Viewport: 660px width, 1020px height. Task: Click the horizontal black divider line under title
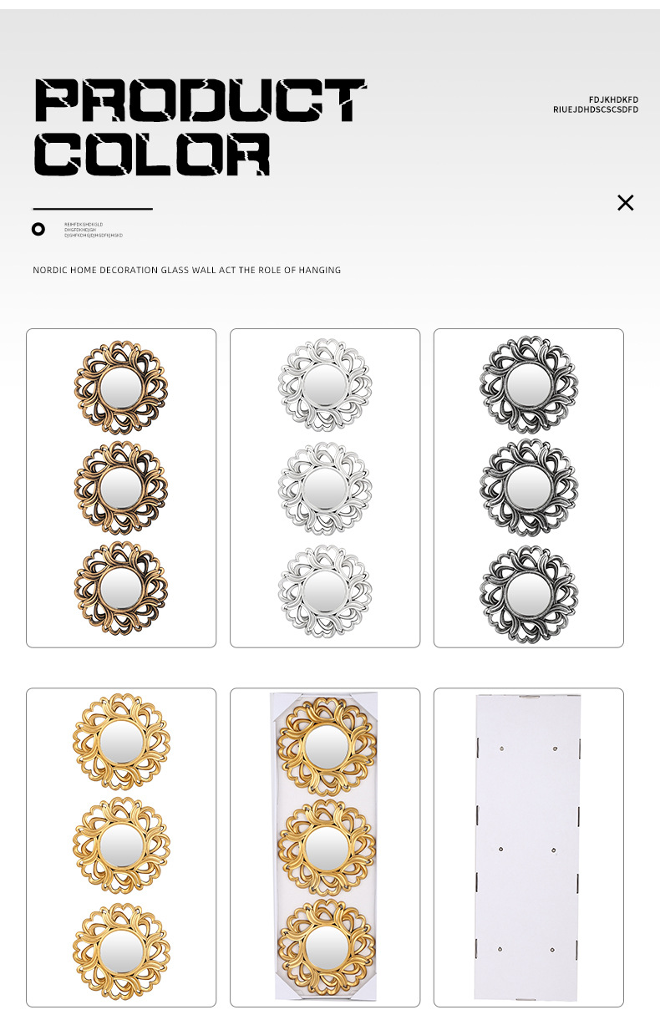click(x=93, y=208)
